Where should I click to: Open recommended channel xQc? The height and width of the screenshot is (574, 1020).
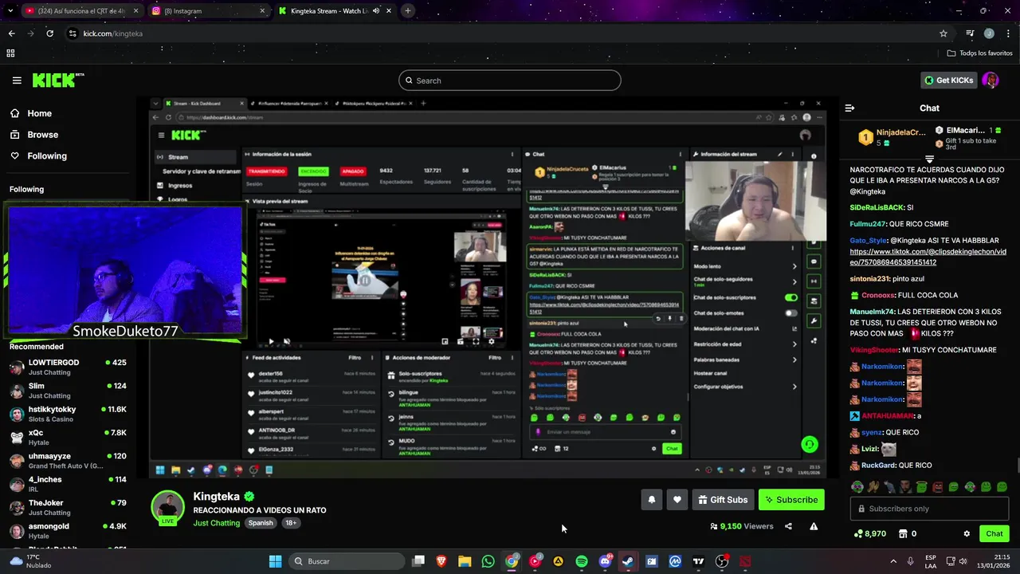[68, 437]
